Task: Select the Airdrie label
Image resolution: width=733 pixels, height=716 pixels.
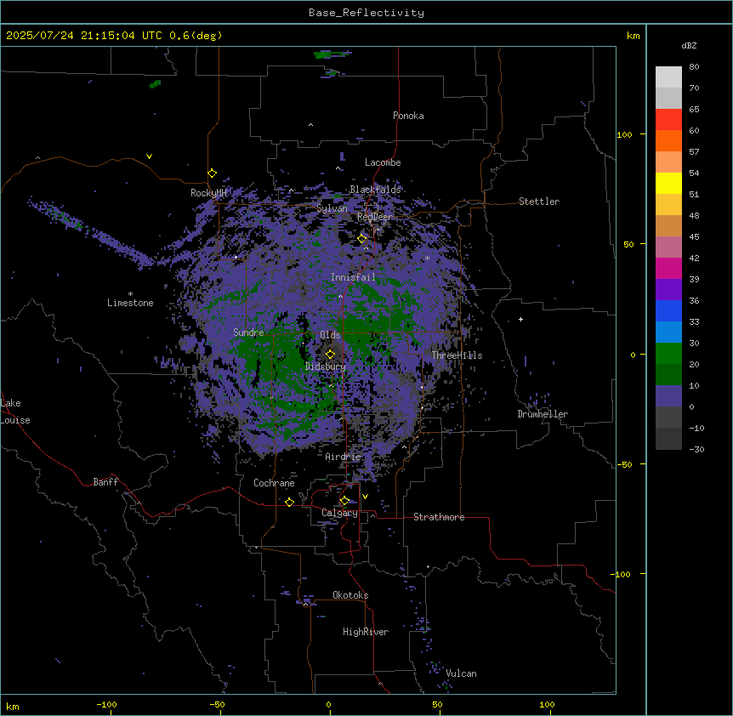Action: click(343, 457)
